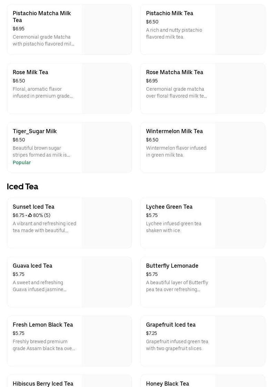
Task: Select the Lychee Green Tea item name
Action: point(169,207)
